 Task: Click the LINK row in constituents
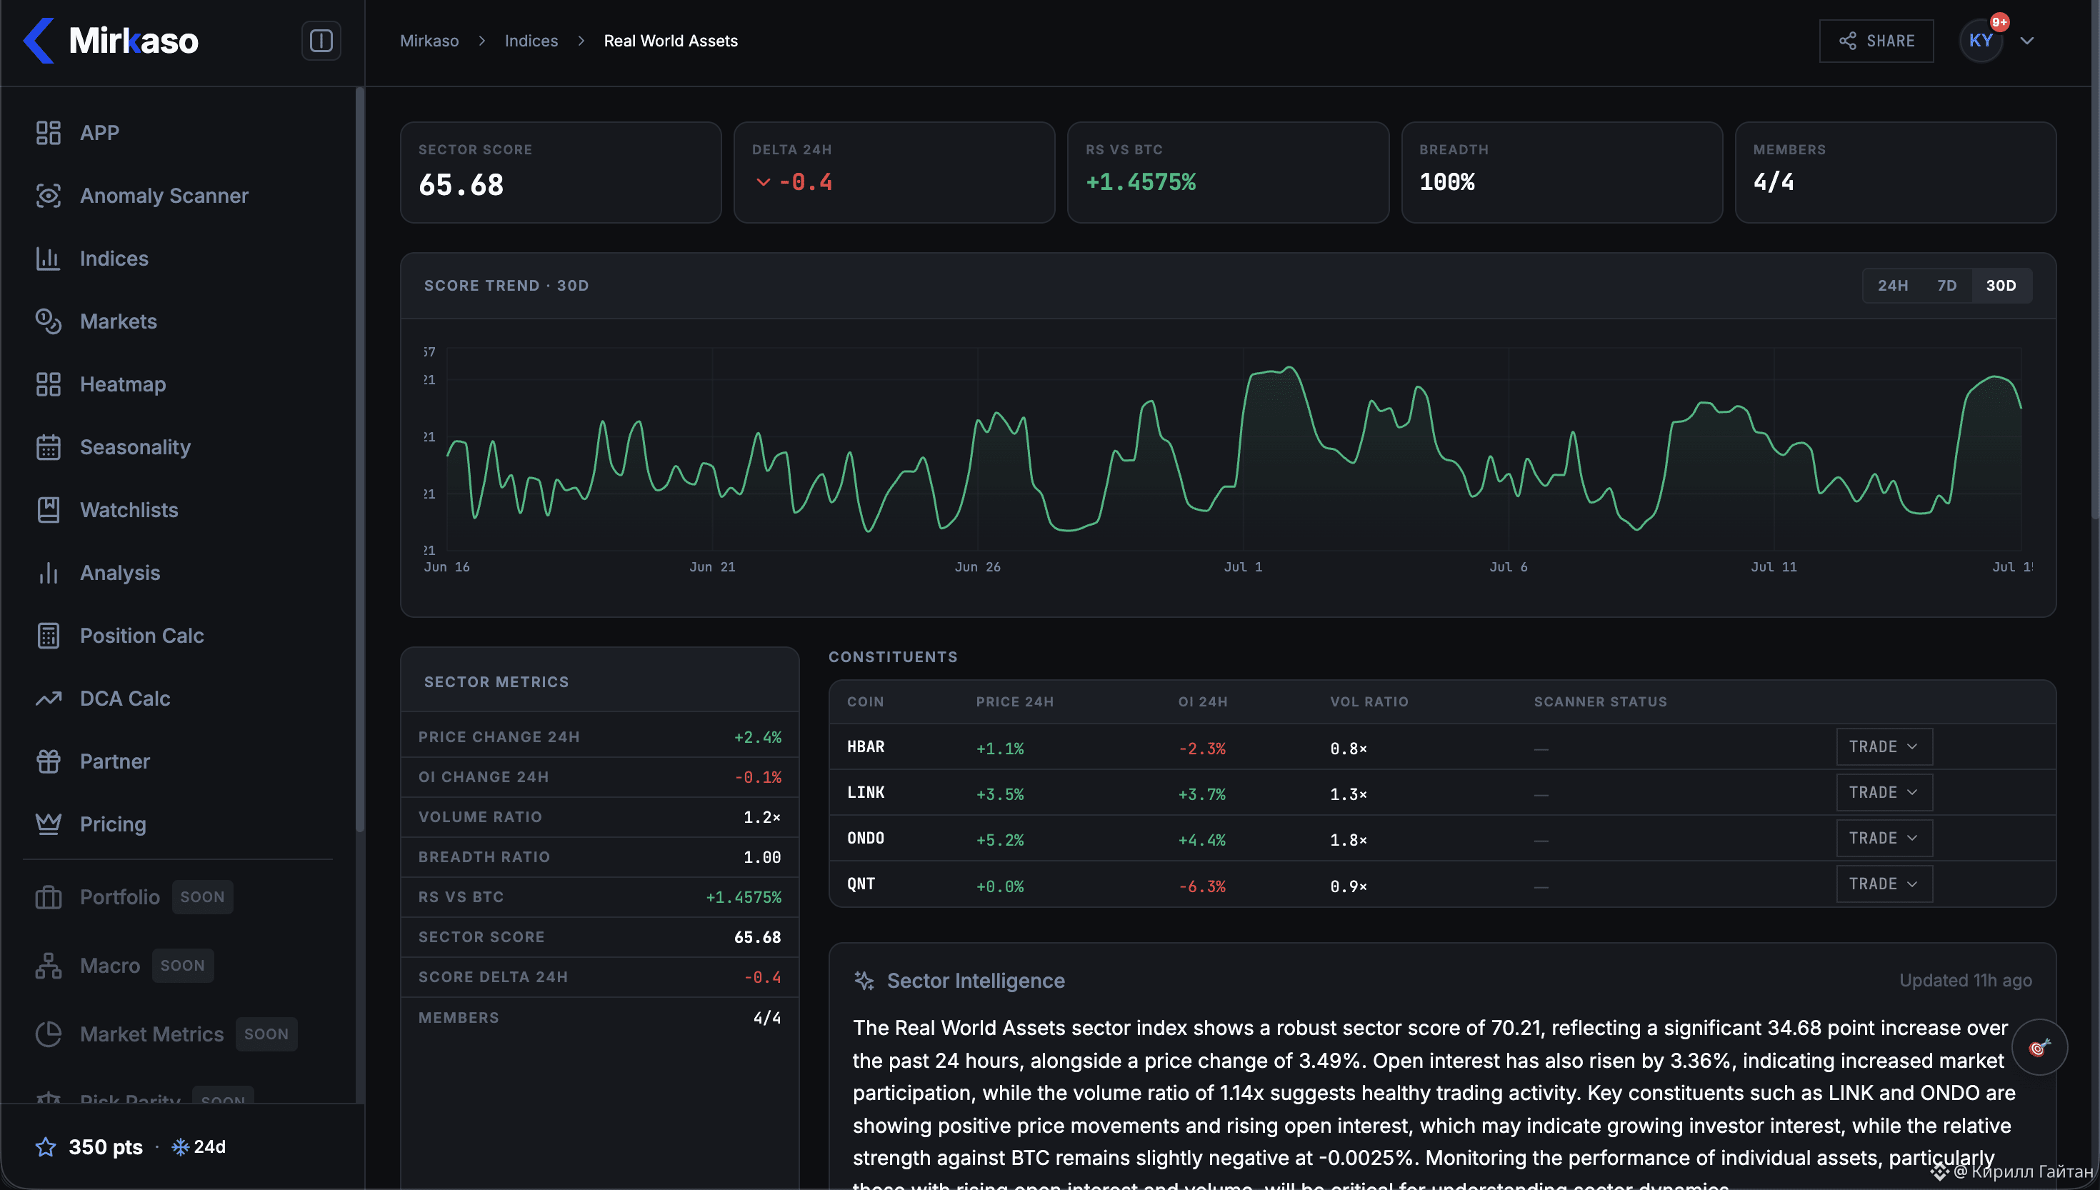1442,793
